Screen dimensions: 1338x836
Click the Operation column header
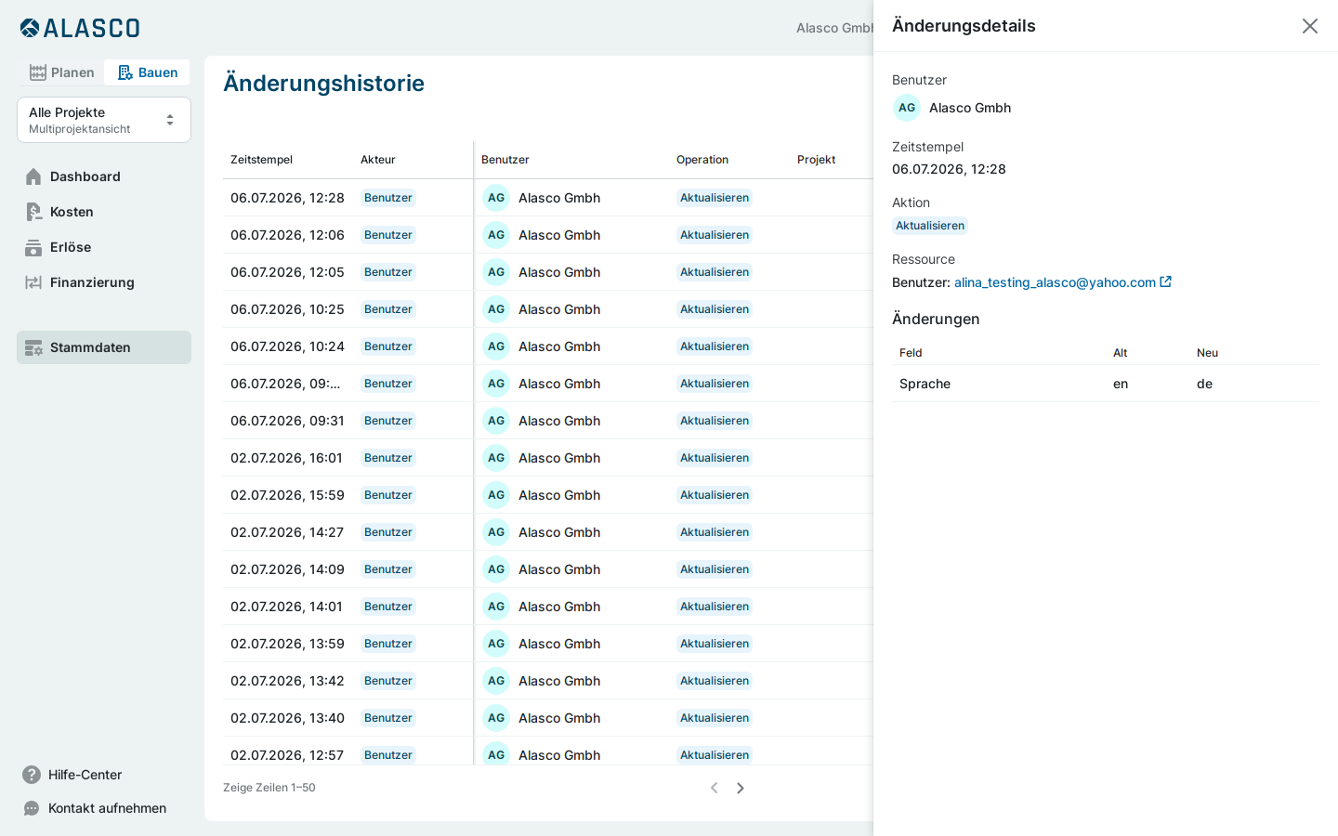tap(702, 160)
